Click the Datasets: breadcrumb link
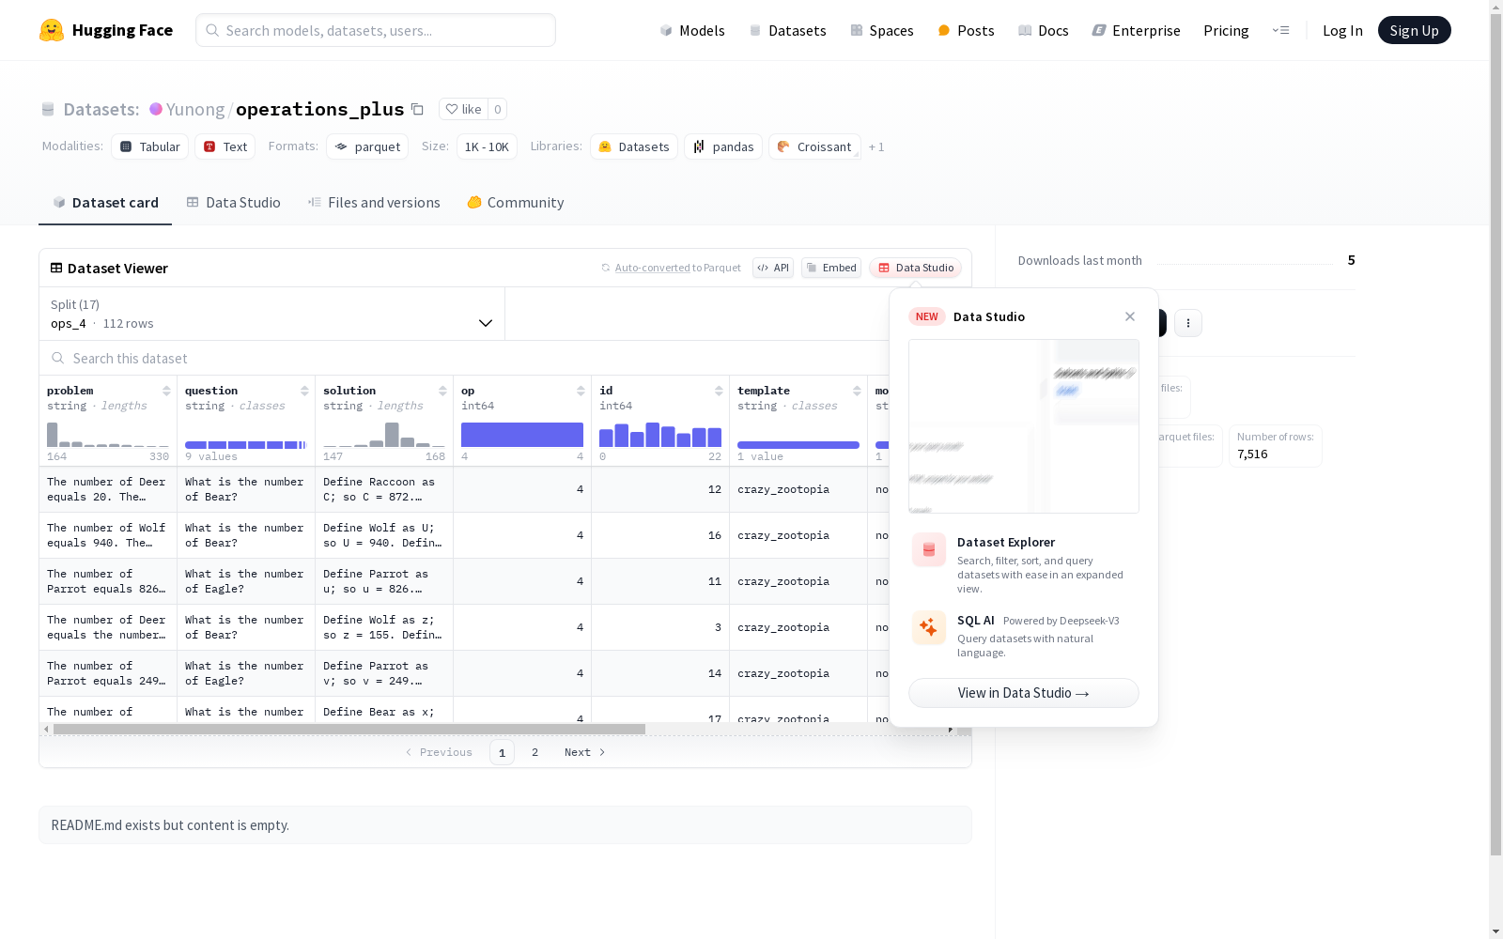 coord(101,109)
